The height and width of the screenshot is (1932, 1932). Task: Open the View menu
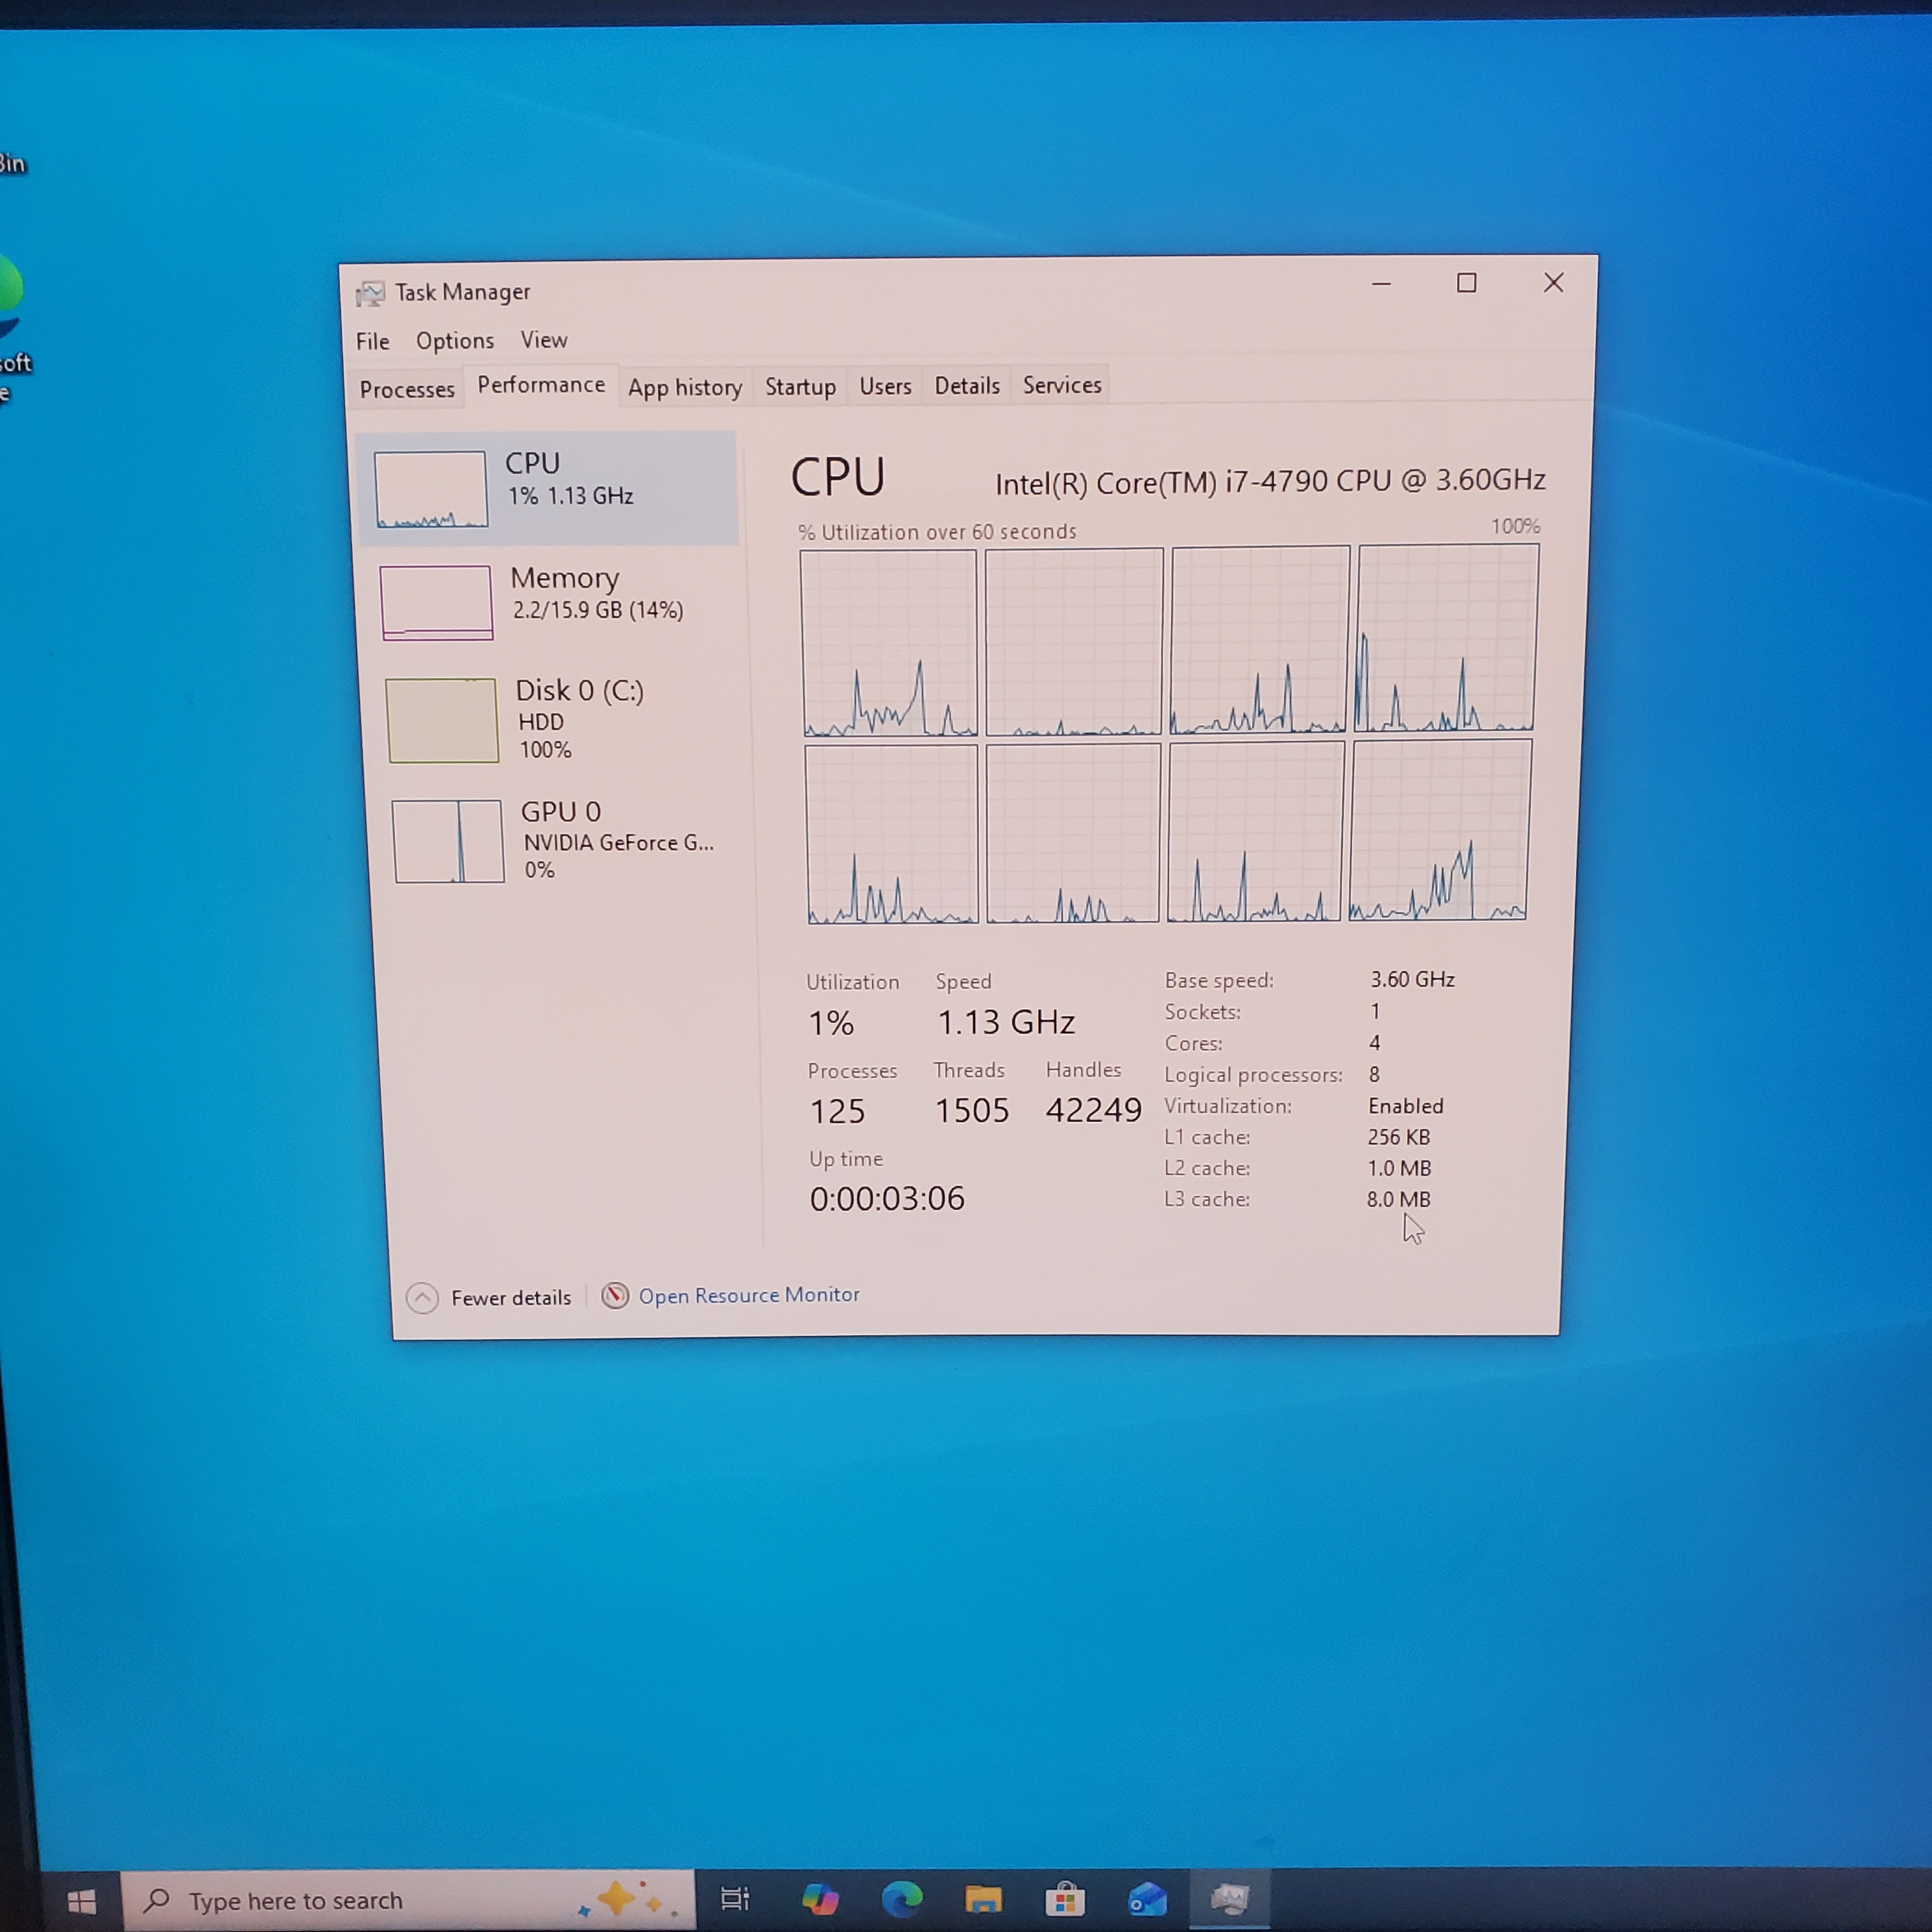click(x=543, y=340)
